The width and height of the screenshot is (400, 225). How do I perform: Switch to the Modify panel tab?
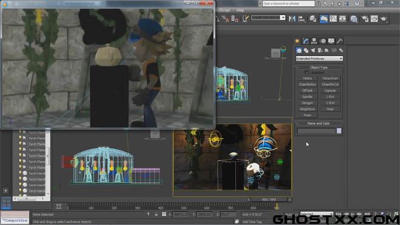coord(305,41)
